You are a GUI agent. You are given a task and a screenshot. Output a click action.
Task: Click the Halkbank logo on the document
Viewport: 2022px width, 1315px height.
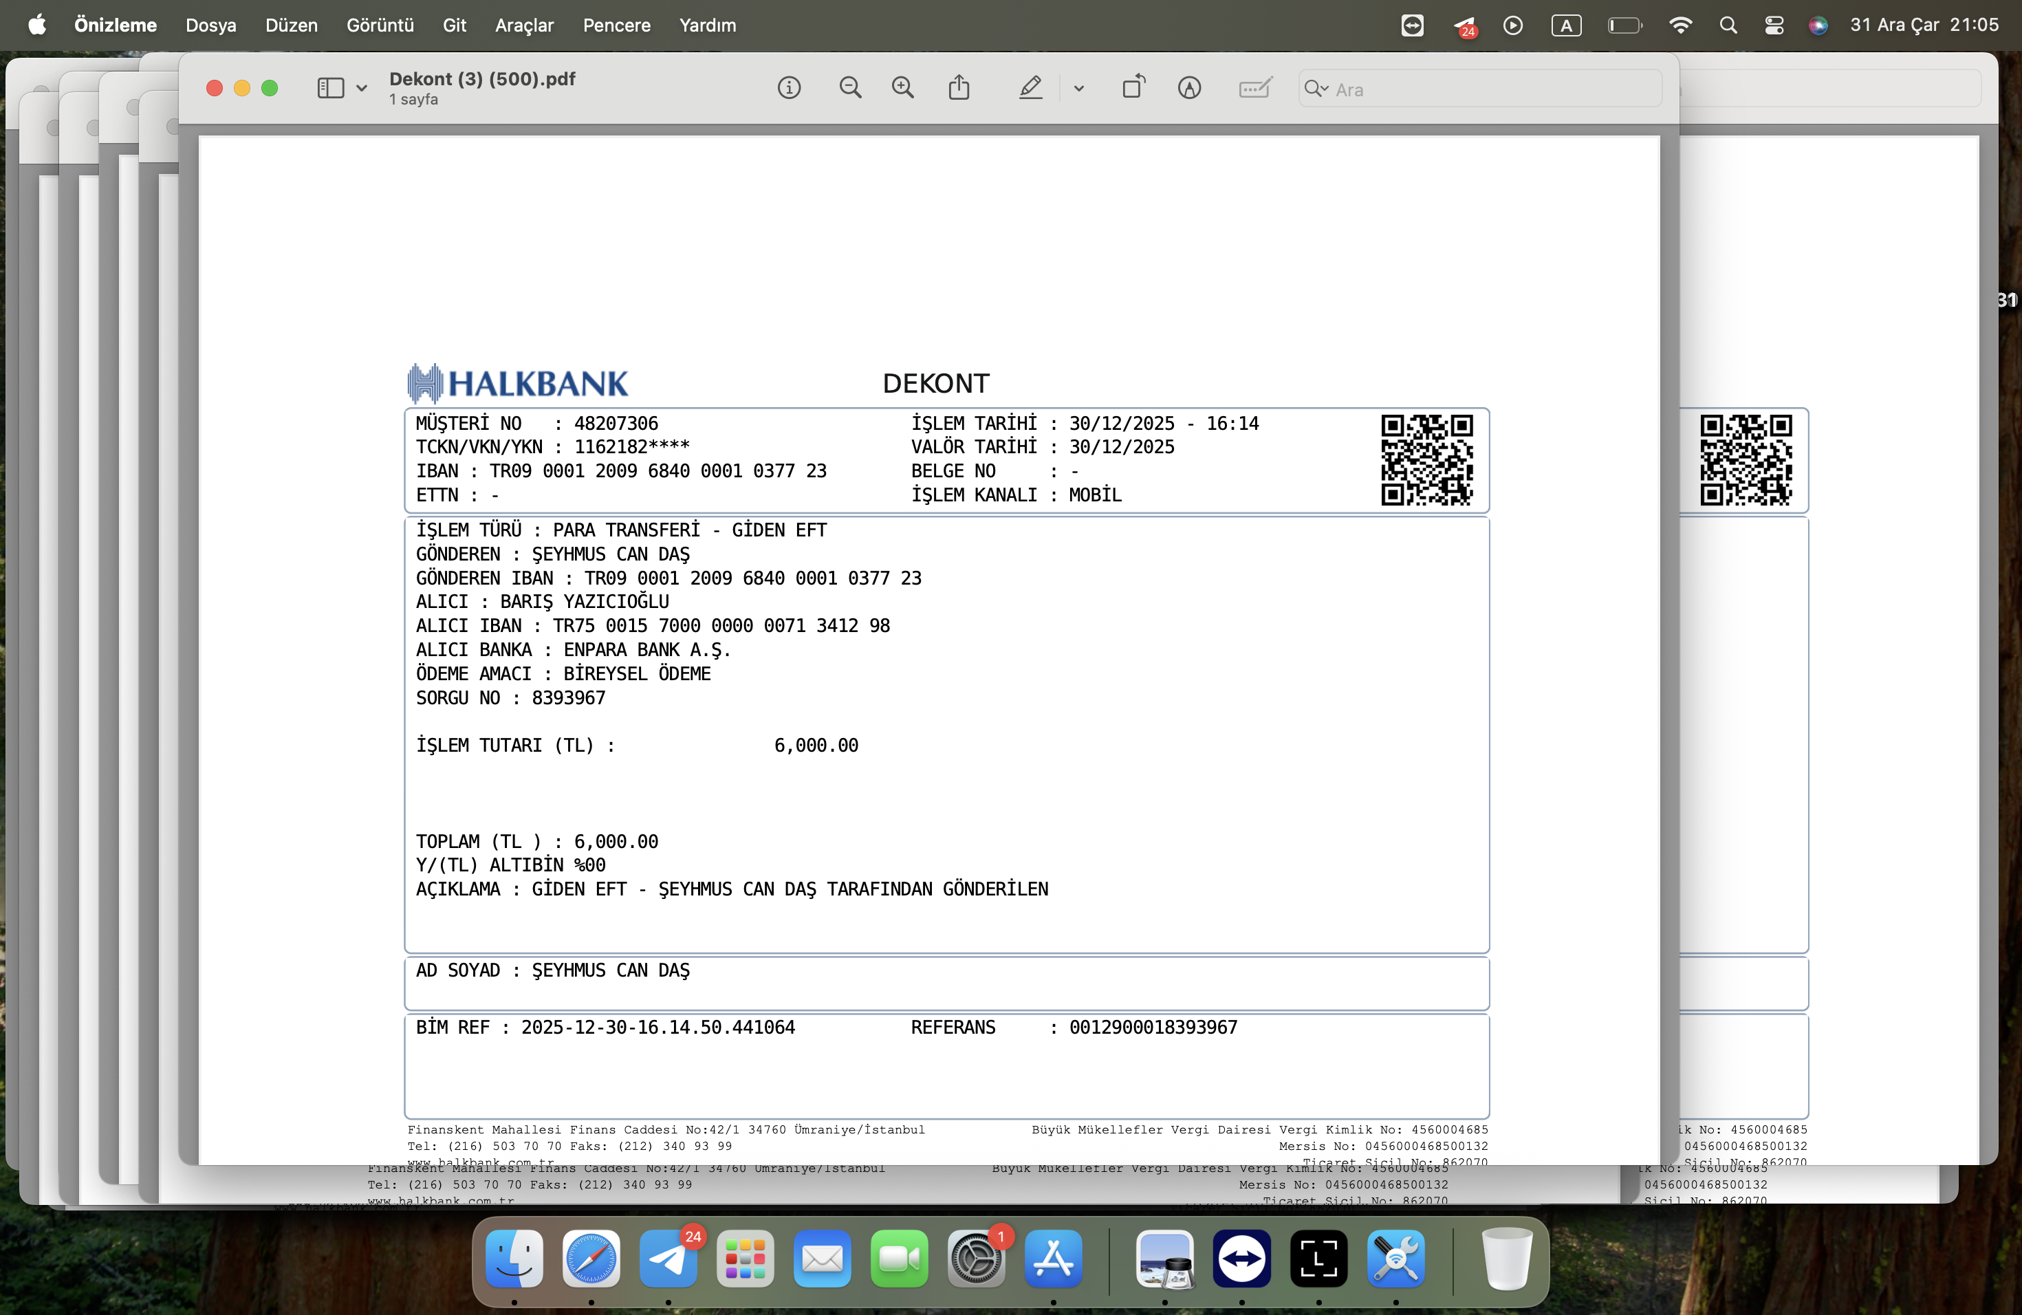tap(517, 383)
